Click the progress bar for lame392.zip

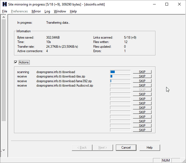(120, 81)
